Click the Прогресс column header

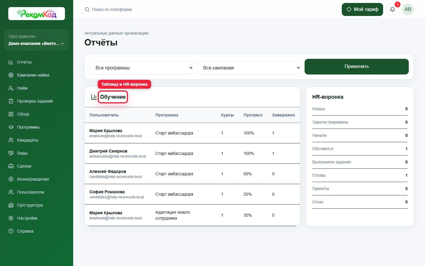(x=253, y=115)
